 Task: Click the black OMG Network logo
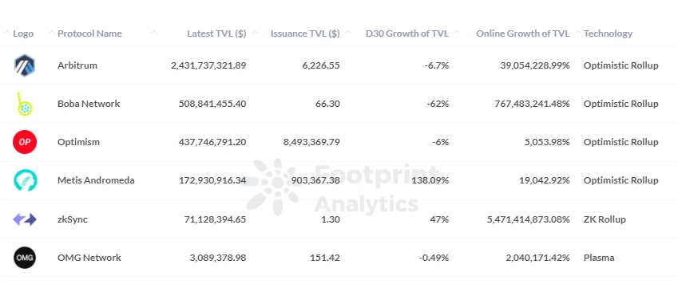click(25, 258)
